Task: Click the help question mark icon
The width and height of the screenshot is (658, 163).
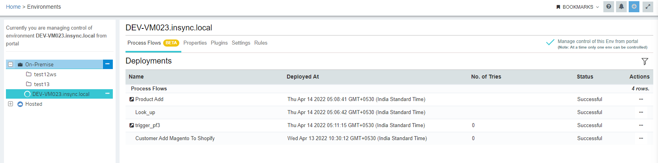Action: (609, 7)
